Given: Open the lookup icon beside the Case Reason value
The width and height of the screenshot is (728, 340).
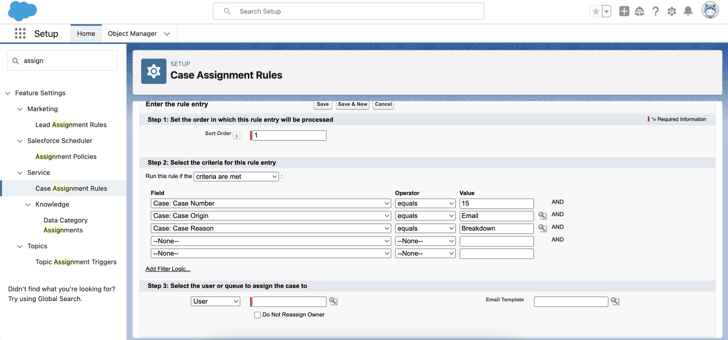Looking at the screenshot, I should [542, 228].
